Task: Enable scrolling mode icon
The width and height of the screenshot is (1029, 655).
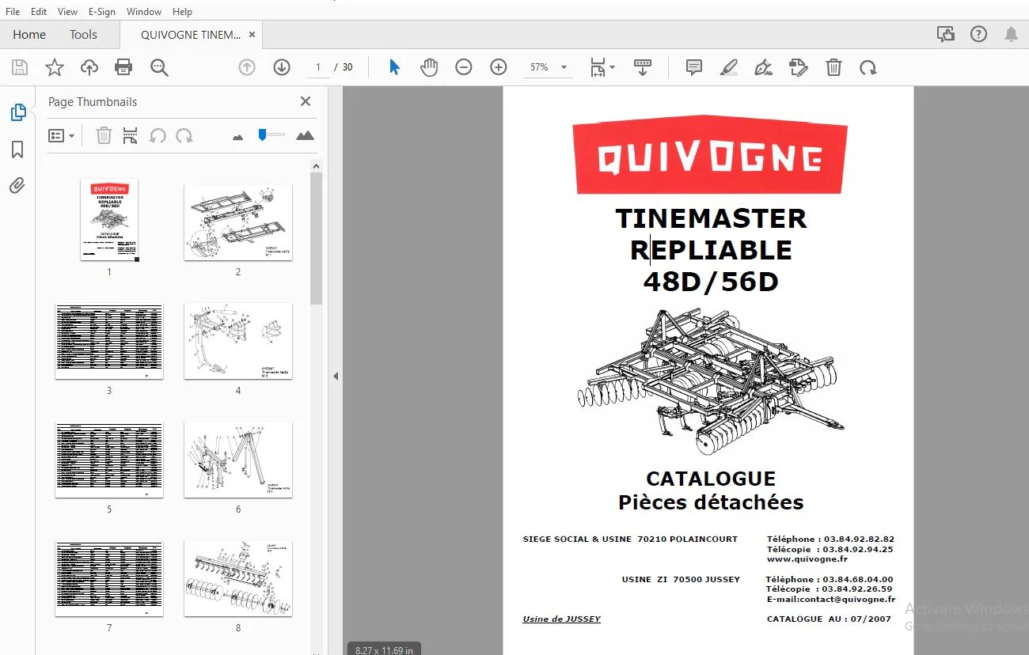Action: [642, 68]
